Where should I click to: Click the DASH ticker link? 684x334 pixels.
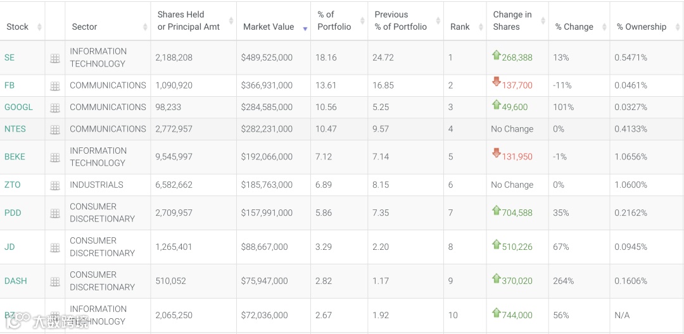coord(16,281)
